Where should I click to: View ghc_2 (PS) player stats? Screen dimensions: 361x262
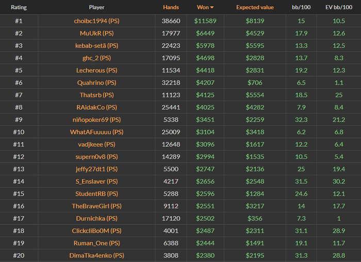click(96, 58)
